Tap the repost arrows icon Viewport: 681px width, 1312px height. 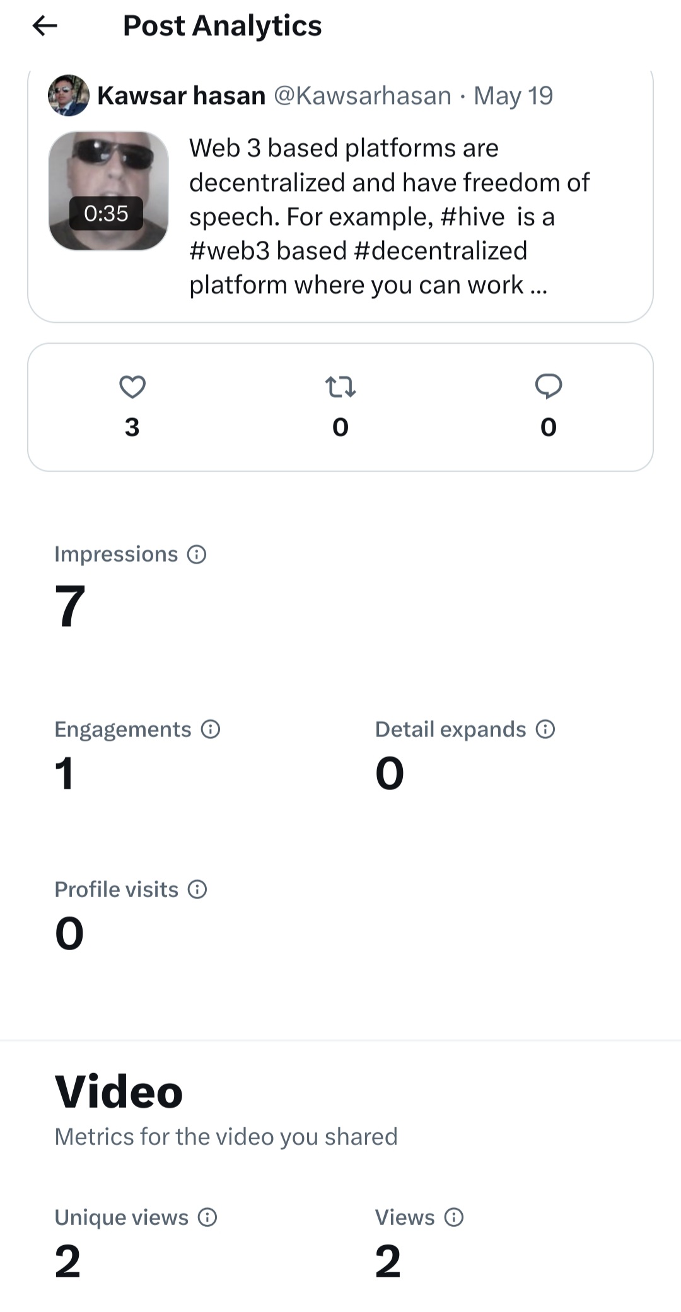[340, 387]
